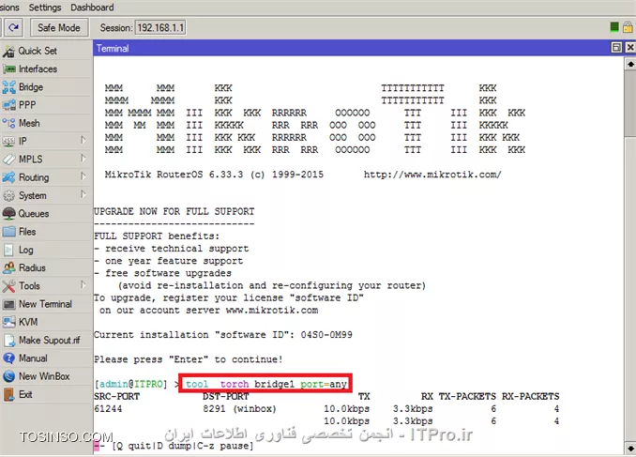
Task: Click the 8291 (winbox) DST-PORT value
Action: (x=239, y=409)
